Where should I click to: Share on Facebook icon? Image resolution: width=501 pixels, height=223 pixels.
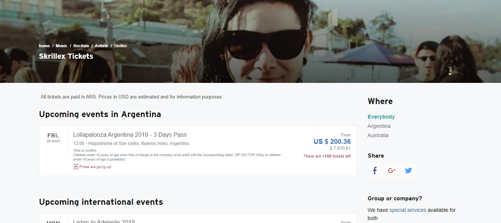(375, 171)
